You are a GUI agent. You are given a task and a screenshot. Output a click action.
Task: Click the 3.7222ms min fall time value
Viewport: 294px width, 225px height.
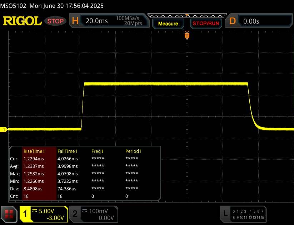coord(68,181)
